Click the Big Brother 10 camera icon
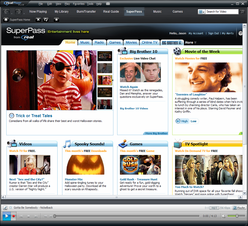This screenshot has height=226, width=248. [x=122, y=51]
